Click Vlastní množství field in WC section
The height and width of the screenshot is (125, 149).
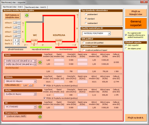point(59,108)
